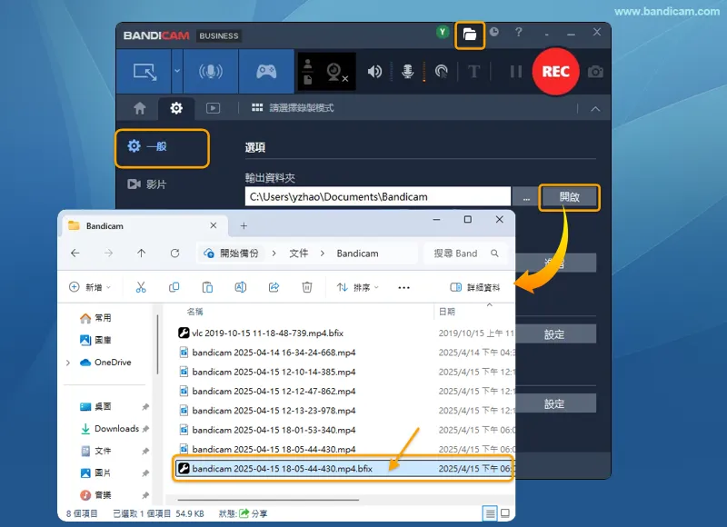Open the video playback tab
Image resolution: width=727 pixels, height=527 pixels.
tap(213, 108)
